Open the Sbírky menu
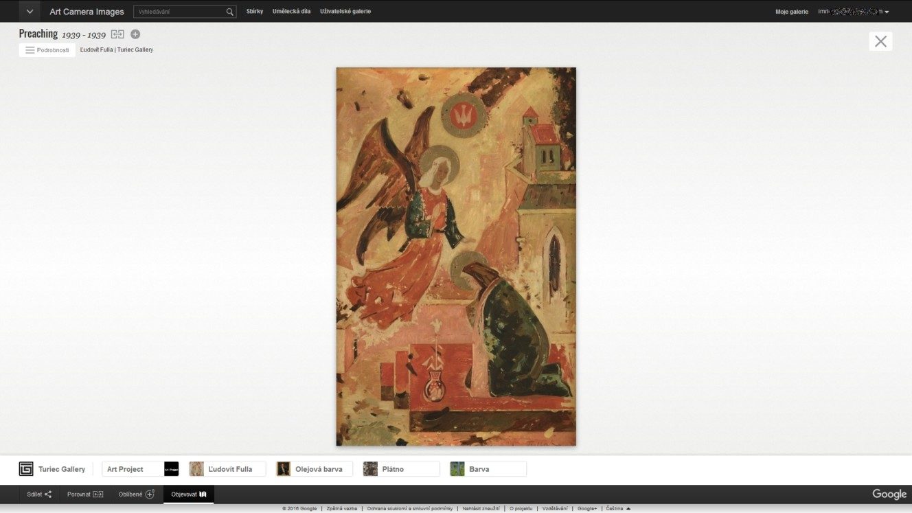The image size is (912, 513). tap(255, 12)
